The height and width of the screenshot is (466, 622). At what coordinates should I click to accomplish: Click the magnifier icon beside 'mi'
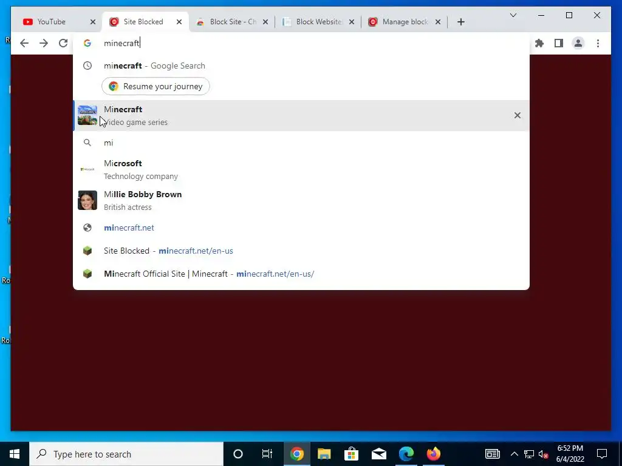coord(87,143)
